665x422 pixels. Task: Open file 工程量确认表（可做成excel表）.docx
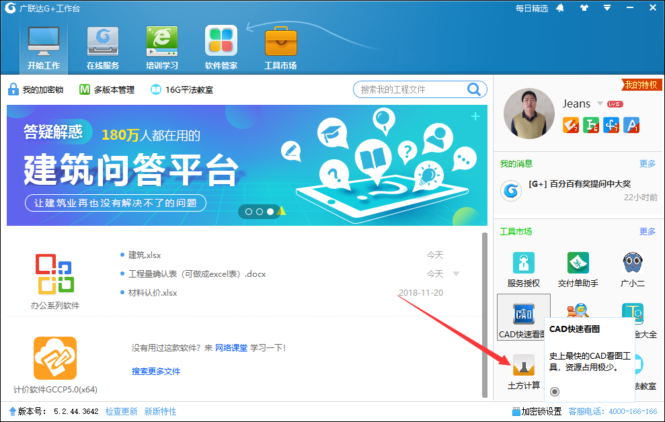click(197, 273)
